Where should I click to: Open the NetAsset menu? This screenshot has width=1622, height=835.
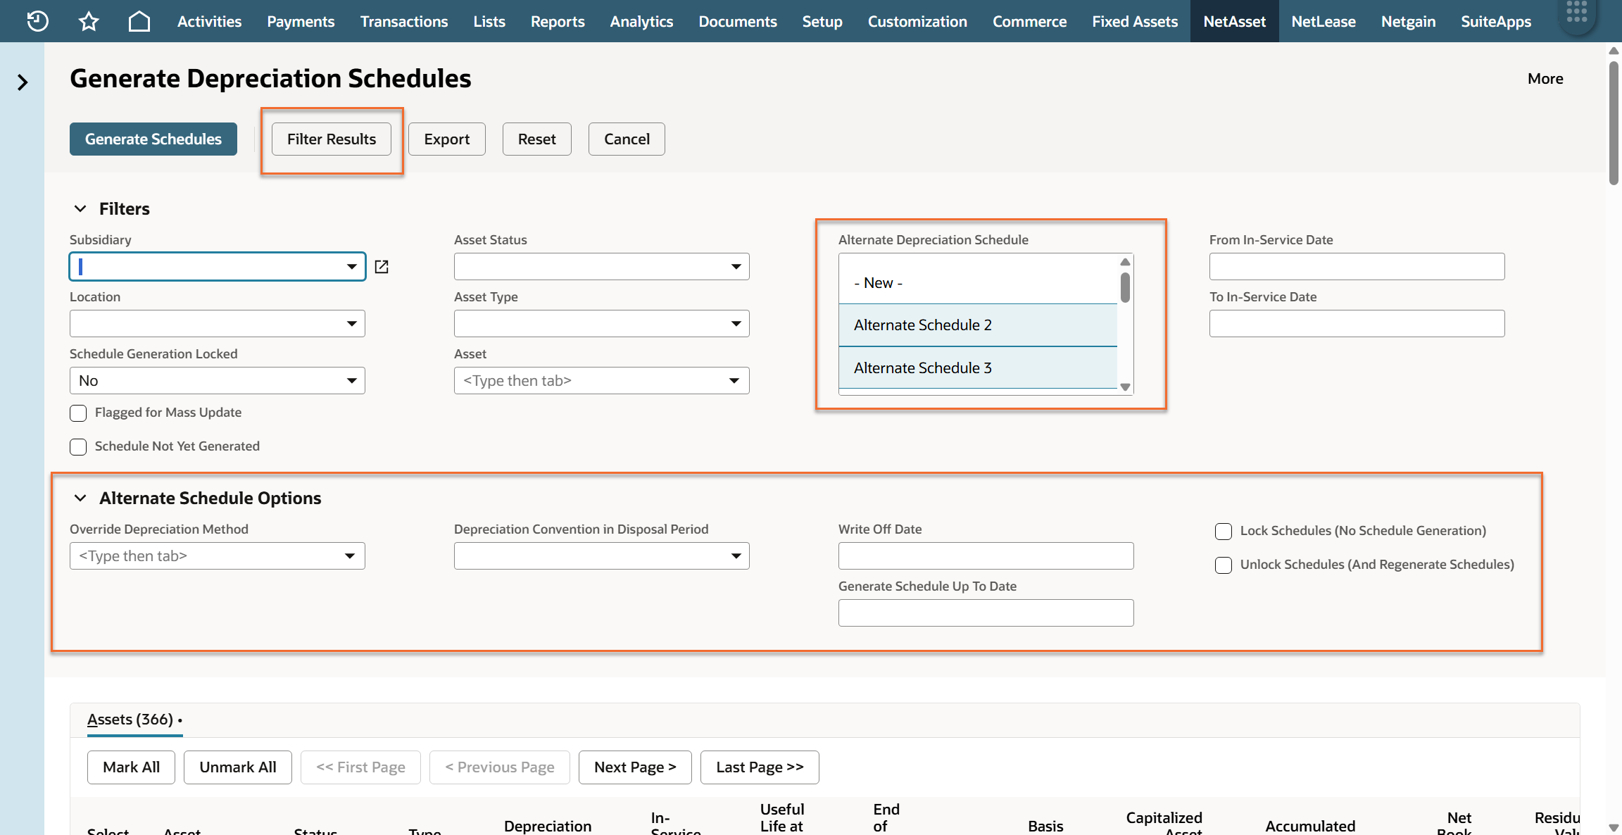[x=1234, y=21]
